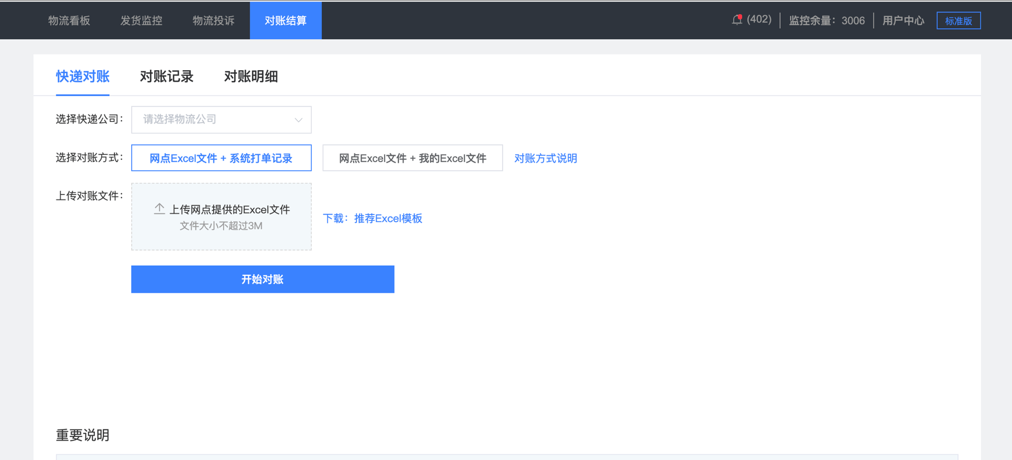Click the 请选择物流公司 placeholder text
This screenshot has height=460, width=1012.
pos(180,120)
